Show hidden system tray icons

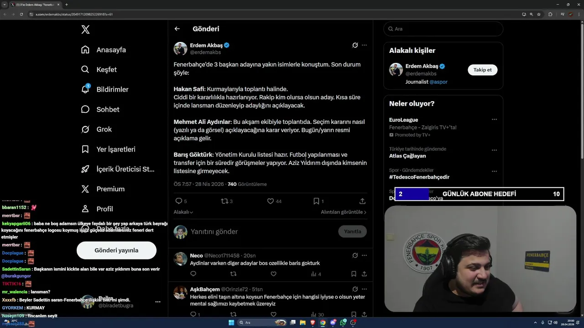(x=536, y=323)
